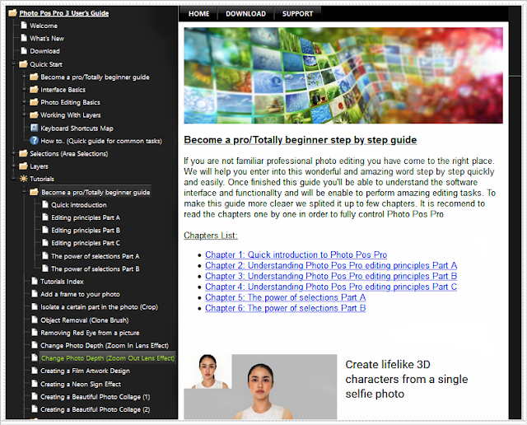Viewport: 527px width, 425px height.
Task: Open the DOWNLOAD tab
Action: tap(245, 14)
